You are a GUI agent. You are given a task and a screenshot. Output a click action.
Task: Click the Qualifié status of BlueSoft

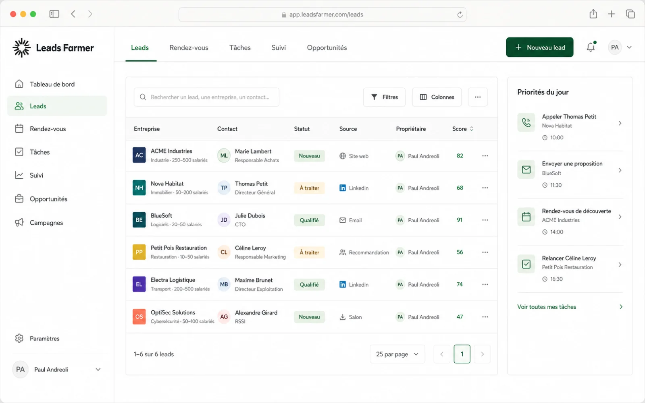(309, 220)
